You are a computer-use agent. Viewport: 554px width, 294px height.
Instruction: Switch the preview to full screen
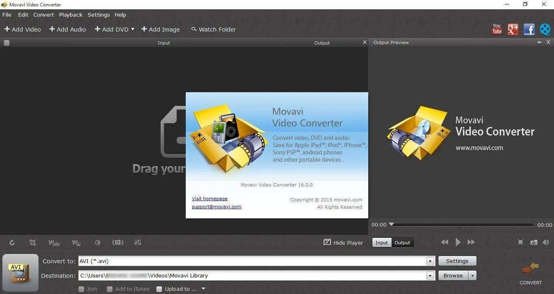click(x=521, y=242)
